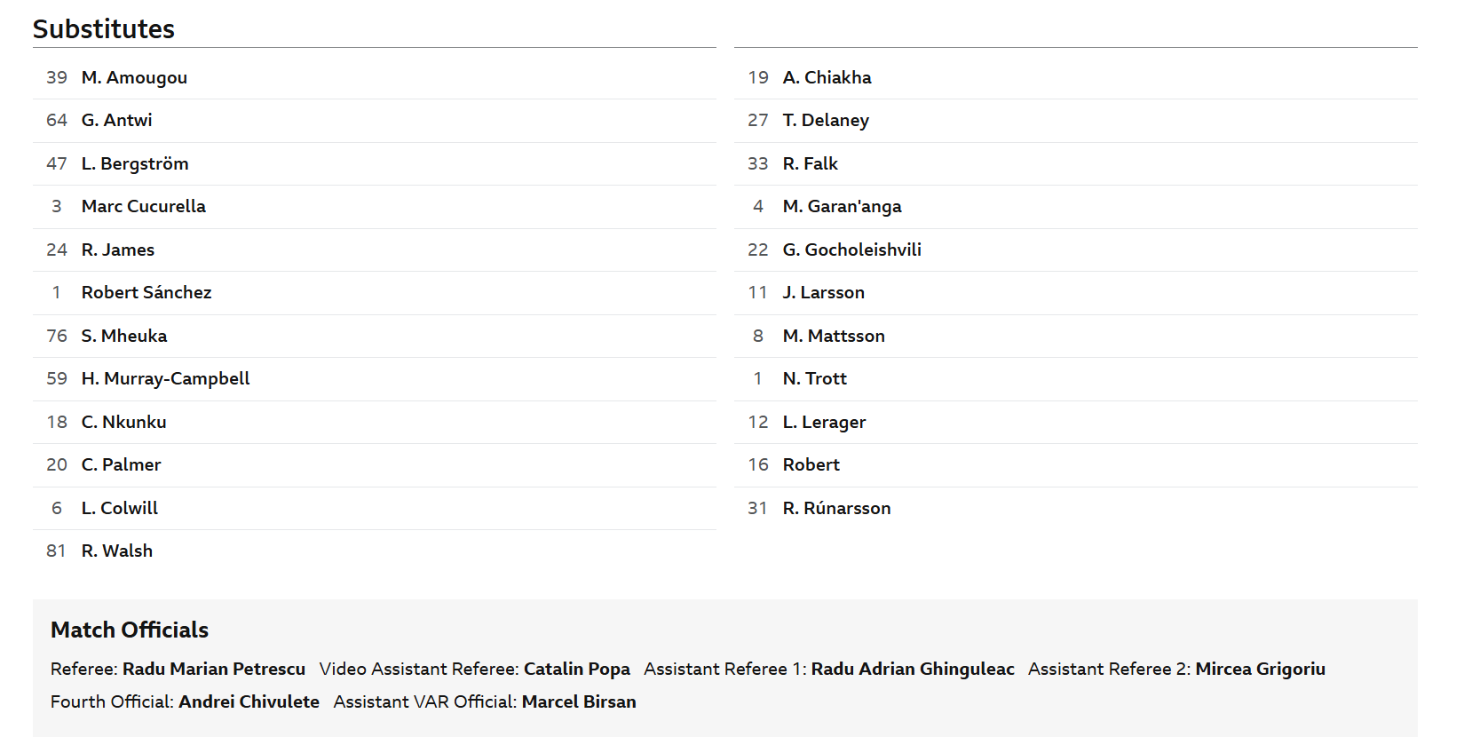Click the Match Officials heading
The width and height of the screenshot is (1464, 745).
(130, 630)
